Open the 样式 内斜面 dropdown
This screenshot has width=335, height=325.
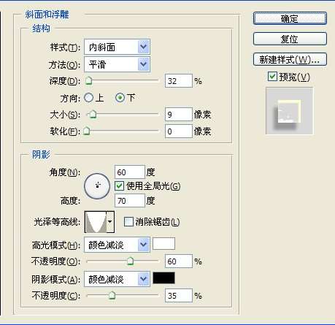point(117,47)
